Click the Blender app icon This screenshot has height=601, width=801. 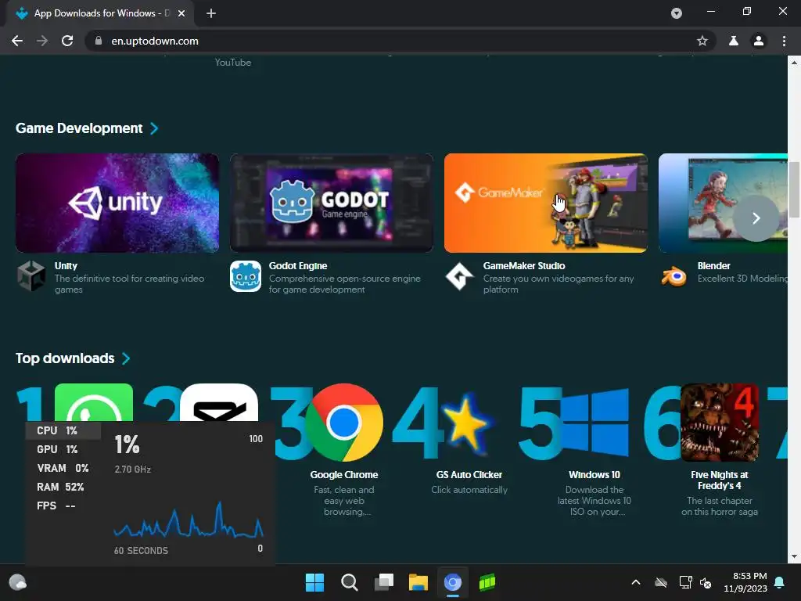[x=674, y=276]
